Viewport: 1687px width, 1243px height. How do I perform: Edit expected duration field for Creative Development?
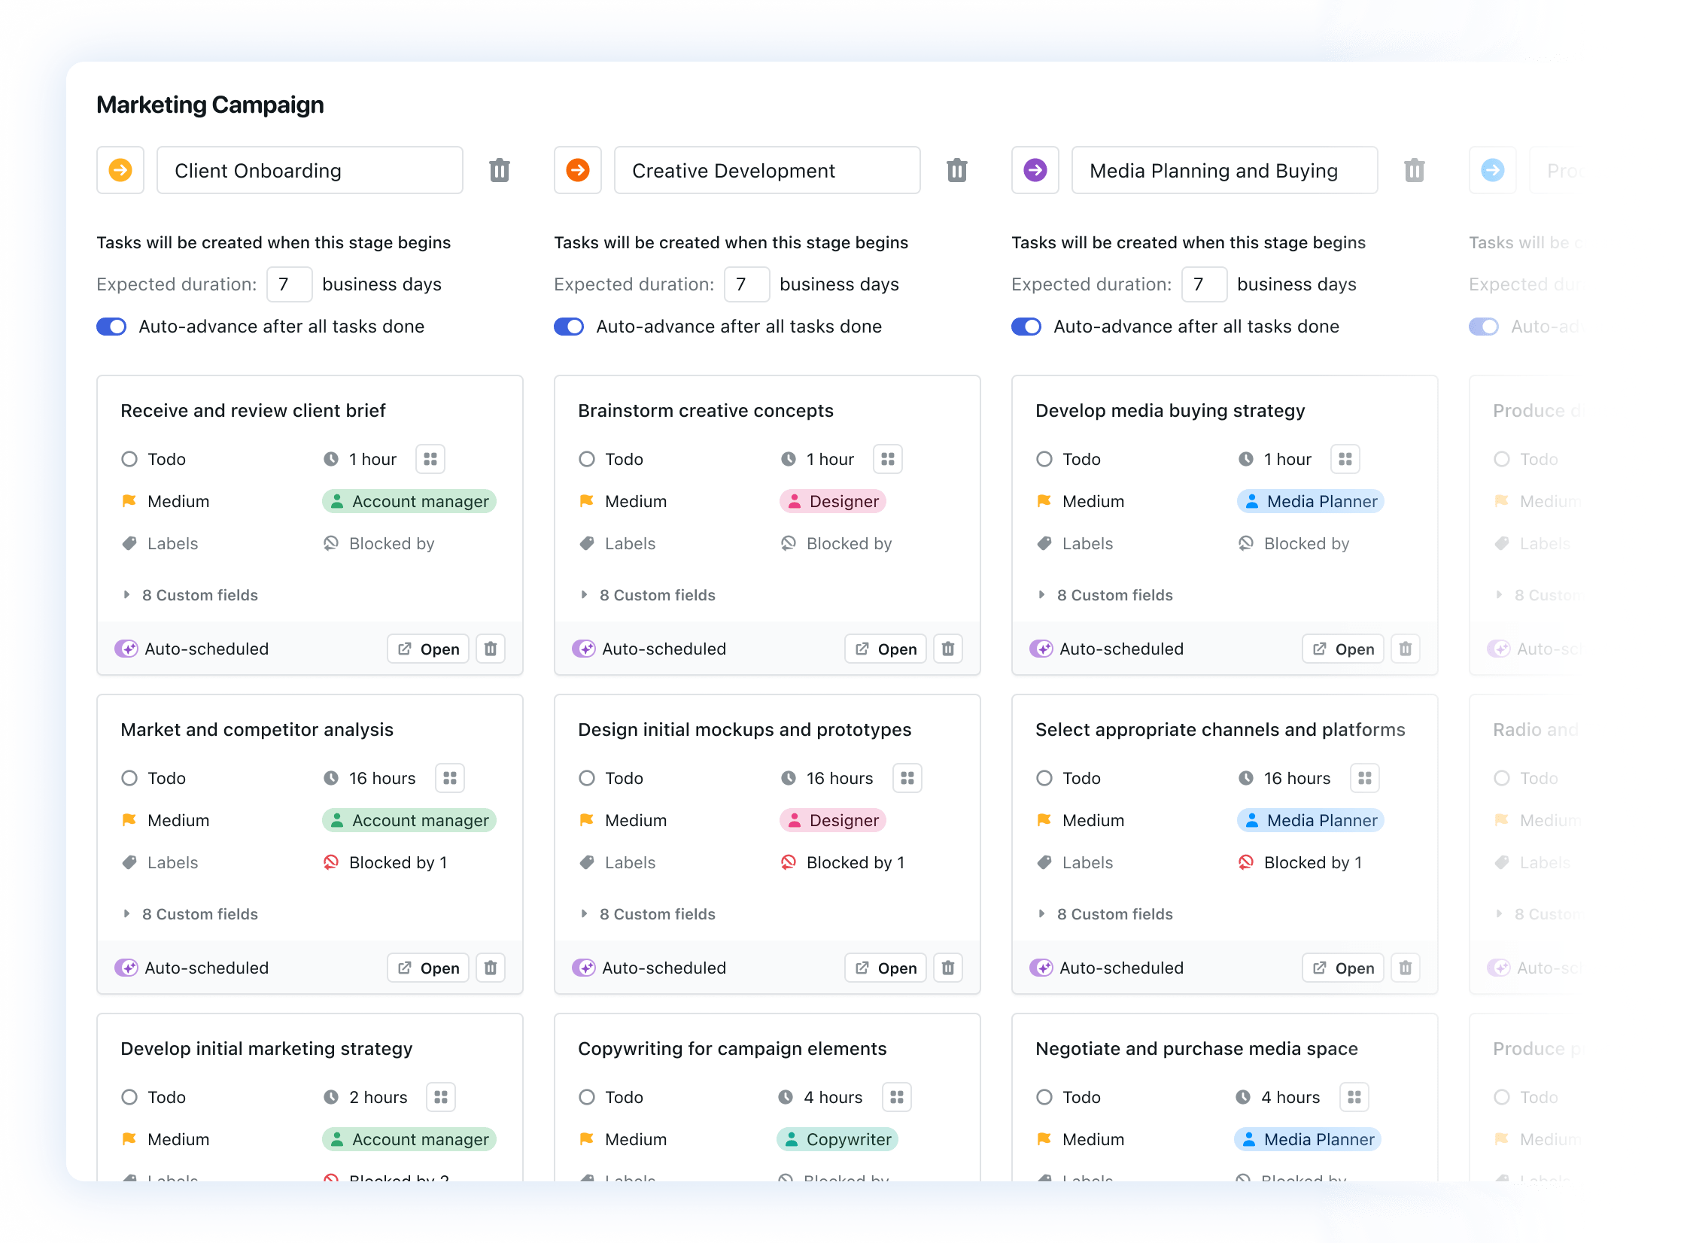pyautogui.click(x=747, y=284)
